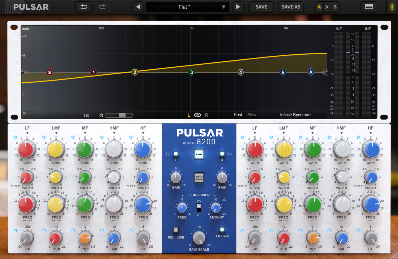Select band node 2 on the graph
The width and height of the screenshot is (398, 259).
tap(135, 72)
